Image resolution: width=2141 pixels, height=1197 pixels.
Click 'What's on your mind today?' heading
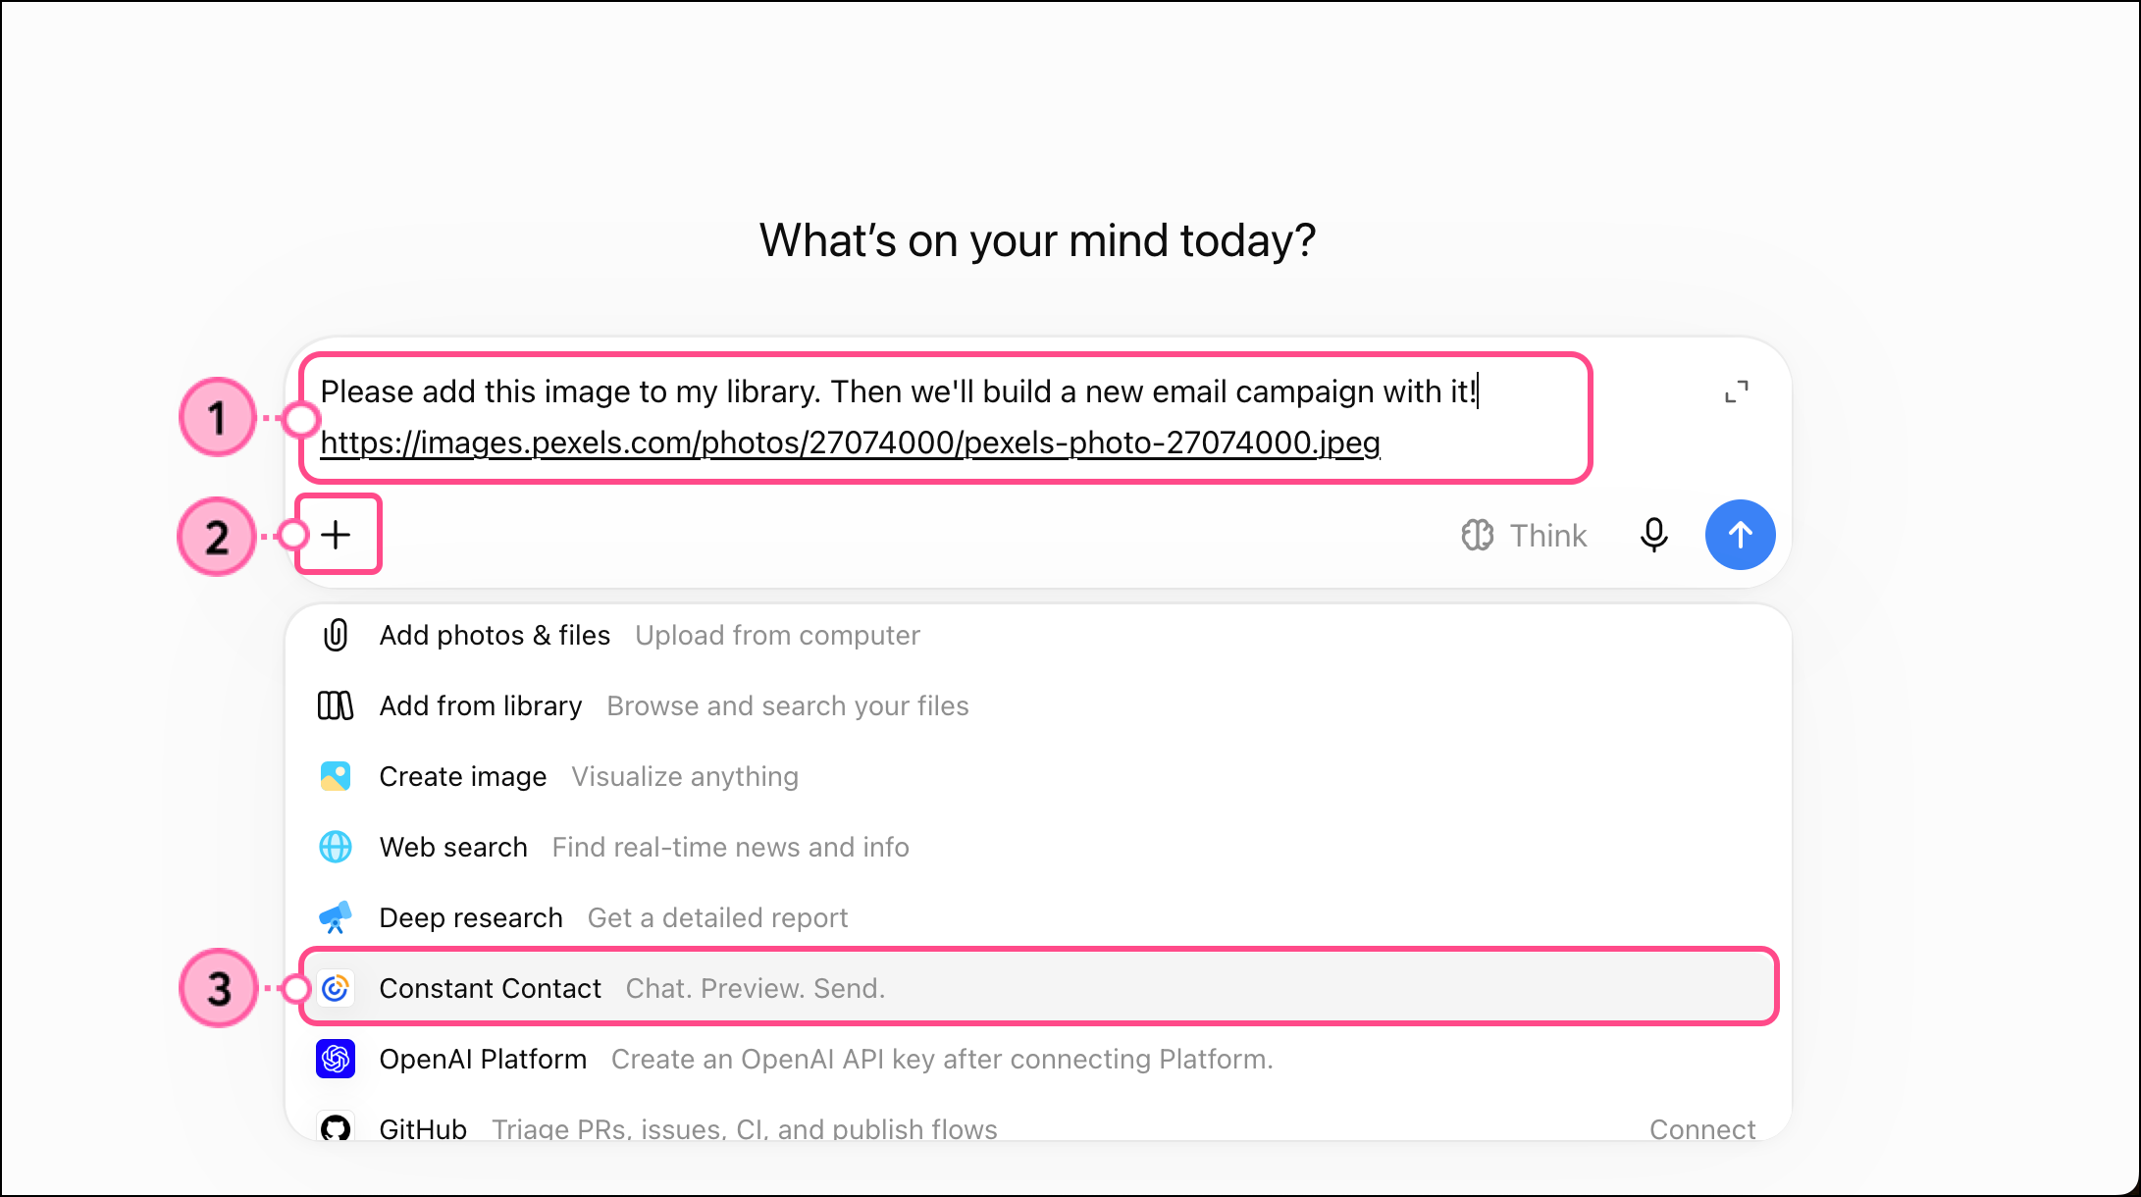(x=1038, y=241)
